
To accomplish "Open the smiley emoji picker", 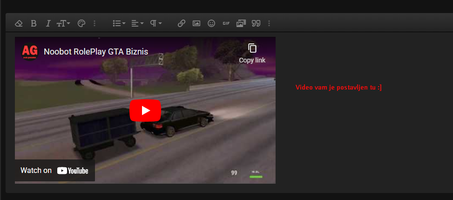I will (211, 23).
